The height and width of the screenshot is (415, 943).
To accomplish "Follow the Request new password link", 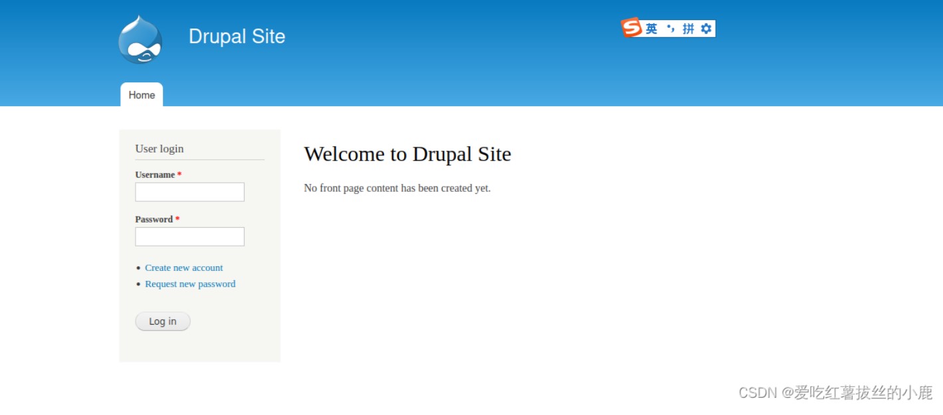I will 190,284.
